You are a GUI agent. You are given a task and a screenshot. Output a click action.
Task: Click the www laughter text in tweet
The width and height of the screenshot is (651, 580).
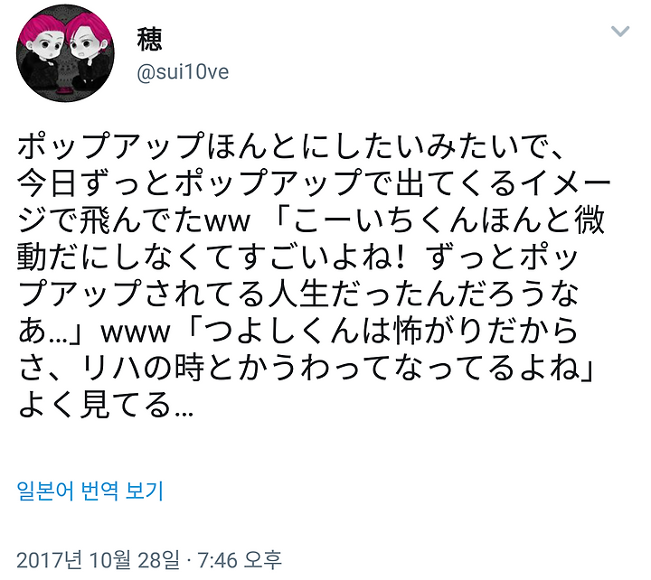[136, 332]
